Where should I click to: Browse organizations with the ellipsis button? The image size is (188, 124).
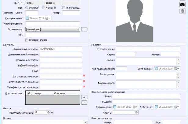coord(85,29)
